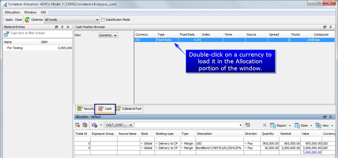Click the Close toolbar button
The width and height of the screenshot is (338, 158).
click(19, 20)
